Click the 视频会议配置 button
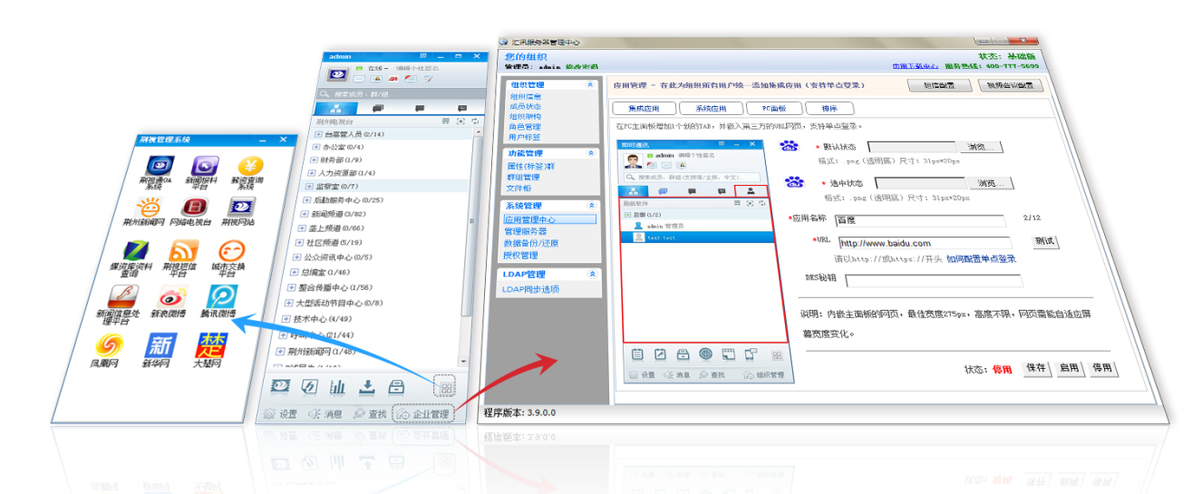The height and width of the screenshot is (494, 1192). 1010,86
